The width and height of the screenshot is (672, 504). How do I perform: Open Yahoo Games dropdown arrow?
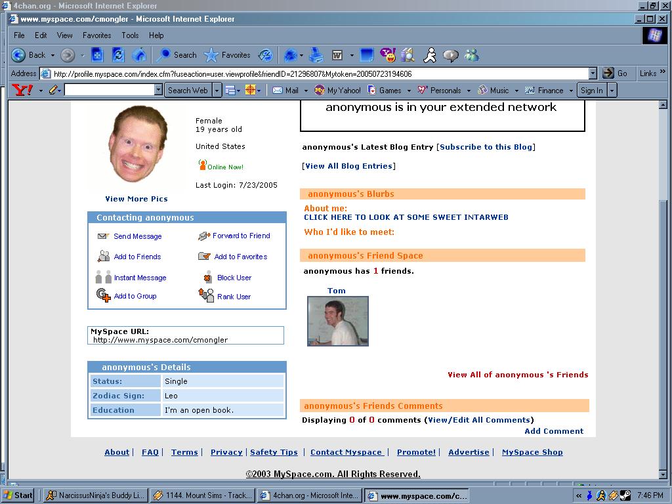click(409, 91)
